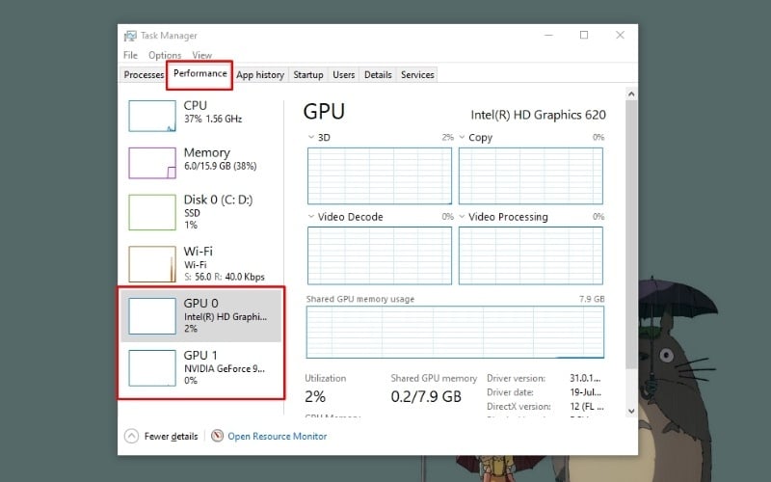
Task: Click the CPU label text
Action: point(196,105)
